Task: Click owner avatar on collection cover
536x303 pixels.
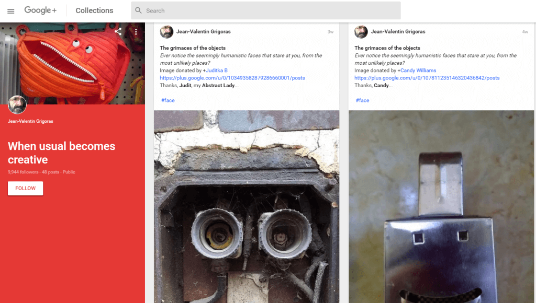Action: (17, 104)
